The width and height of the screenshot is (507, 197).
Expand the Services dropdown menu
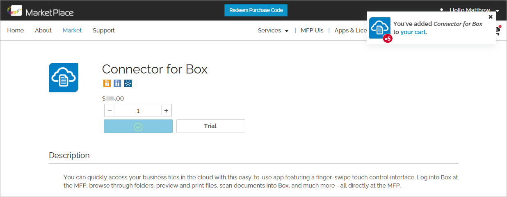pos(273,30)
